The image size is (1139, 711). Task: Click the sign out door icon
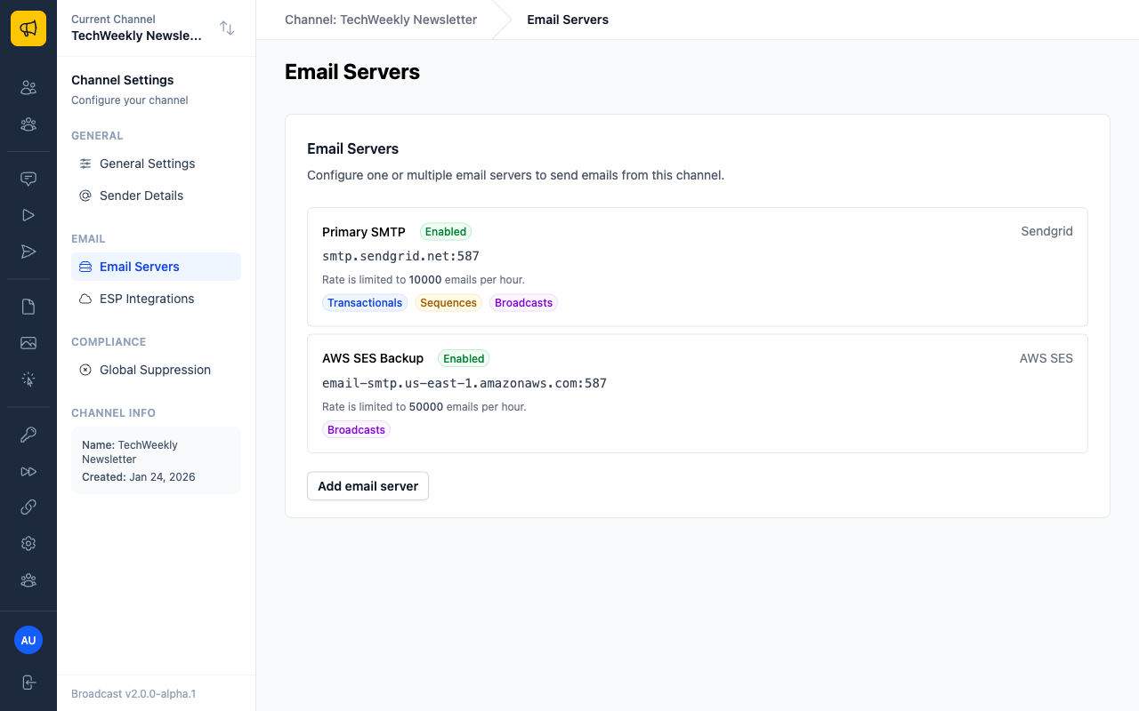tap(28, 683)
